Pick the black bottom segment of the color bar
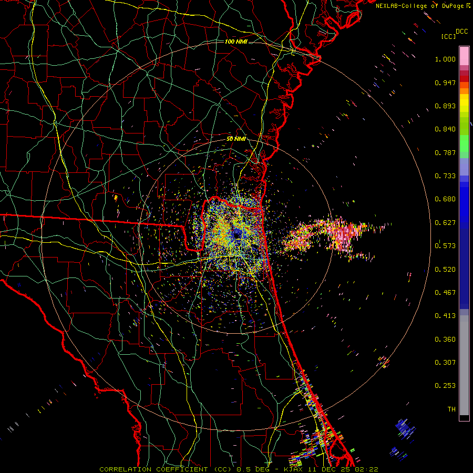Screen dimensions: 473x473 (x=464, y=418)
